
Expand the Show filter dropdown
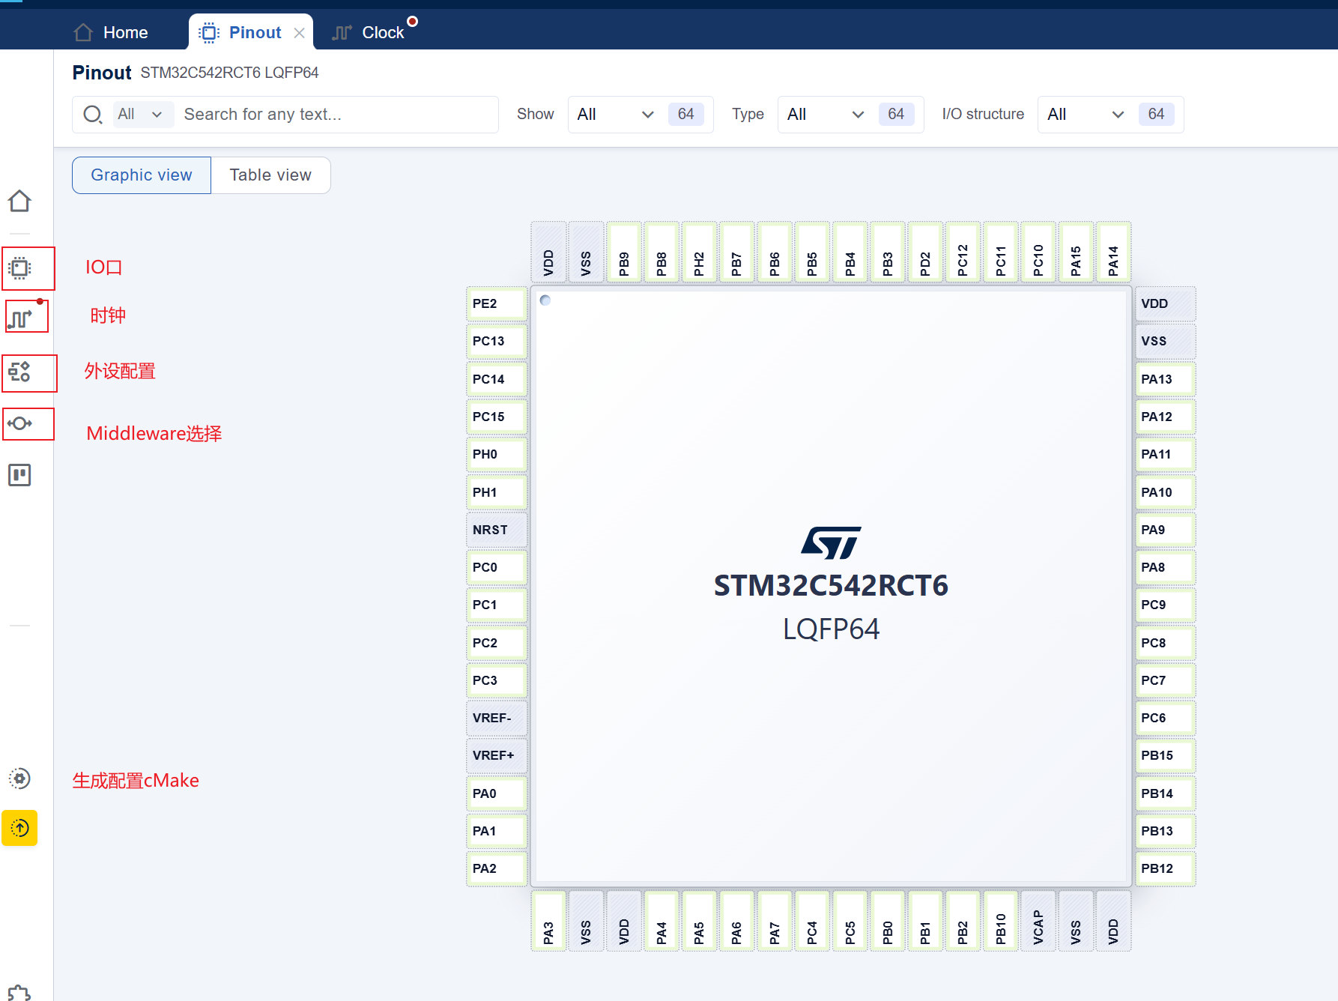[x=640, y=115]
